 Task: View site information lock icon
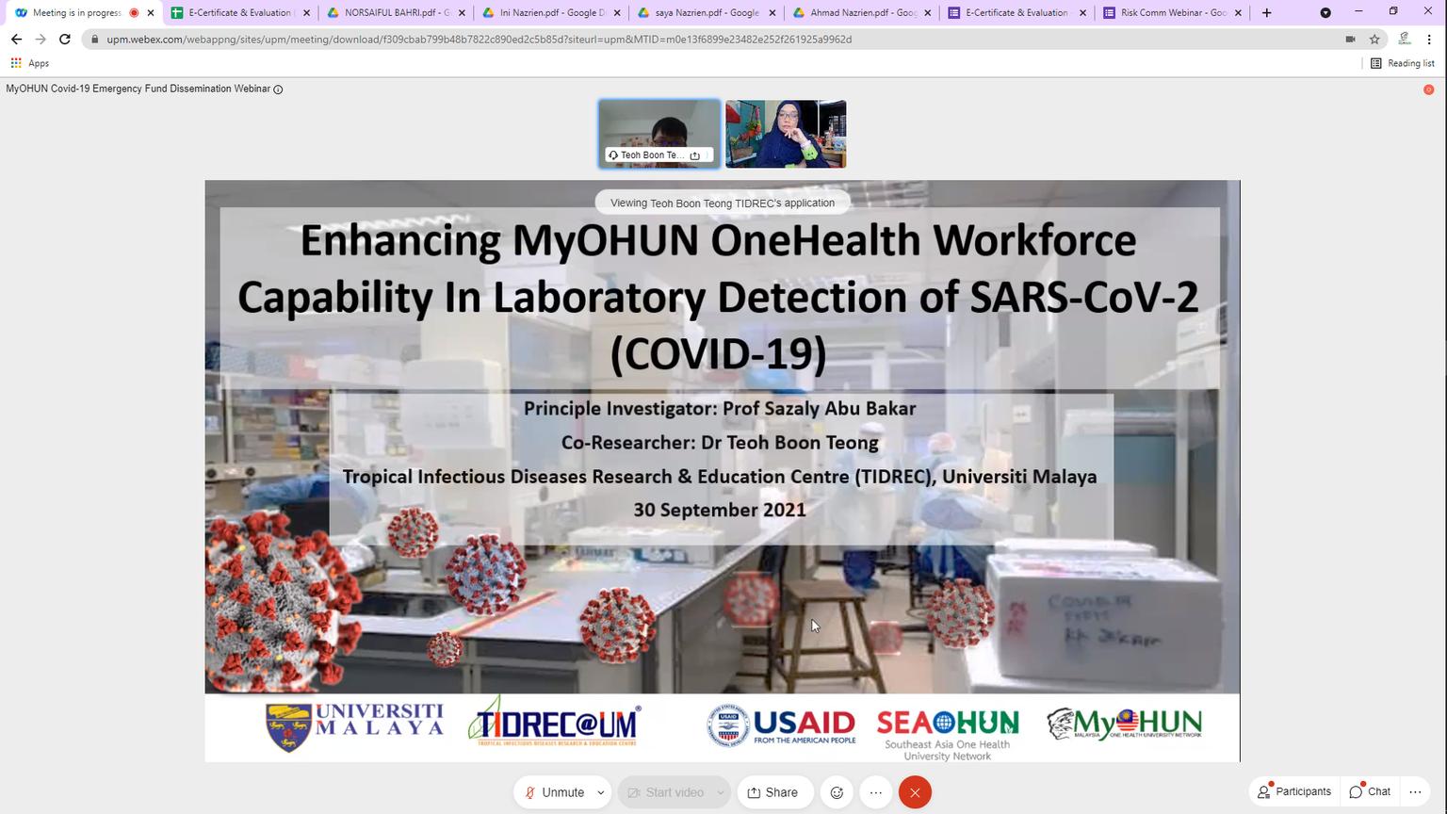95,40
